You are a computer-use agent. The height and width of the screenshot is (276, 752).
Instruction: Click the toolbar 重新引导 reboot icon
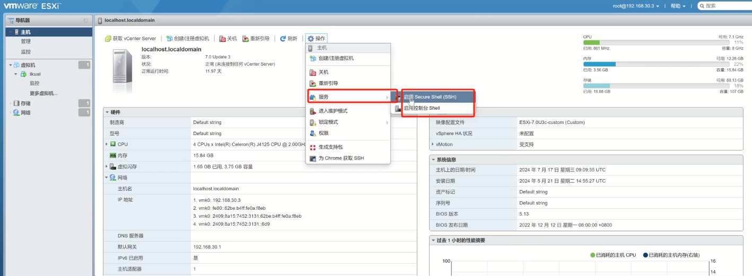246,39
